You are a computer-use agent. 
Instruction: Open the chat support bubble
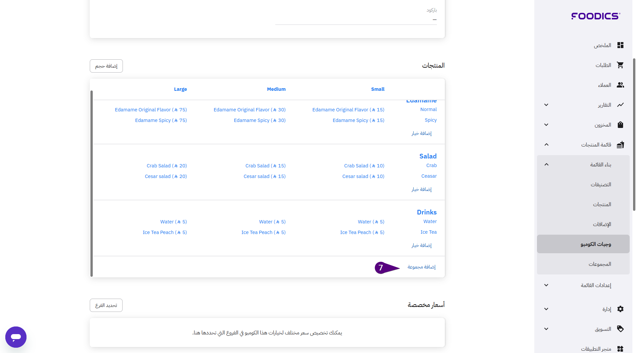point(16,337)
